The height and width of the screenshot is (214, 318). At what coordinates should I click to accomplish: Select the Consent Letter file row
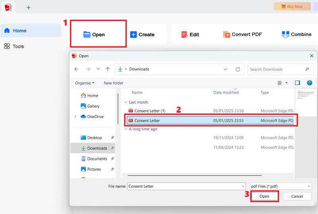click(x=210, y=121)
